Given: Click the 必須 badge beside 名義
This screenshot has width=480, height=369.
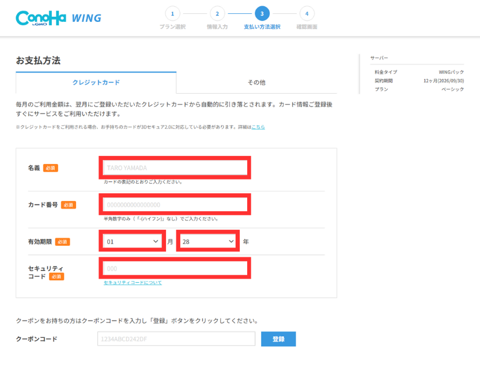Looking at the screenshot, I should [51, 168].
